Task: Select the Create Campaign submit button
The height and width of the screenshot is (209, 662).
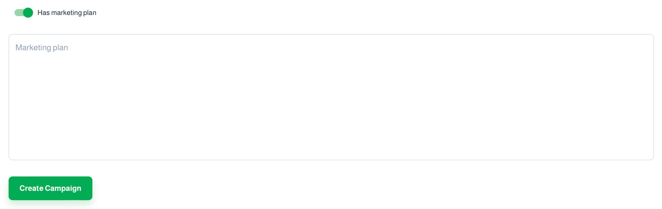Action: click(x=50, y=188)
